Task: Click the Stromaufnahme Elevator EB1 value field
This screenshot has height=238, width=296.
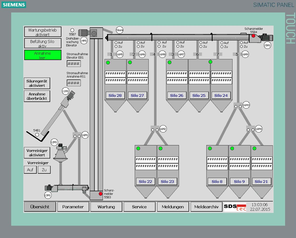Action: tap(73, 64)
